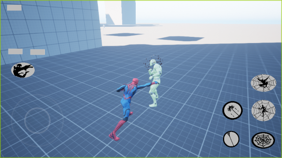This screenshot has width=282, height=158.
Task: Tap the web-swing dash round icon
Action: pyautogui.click(x=232, y=110)
